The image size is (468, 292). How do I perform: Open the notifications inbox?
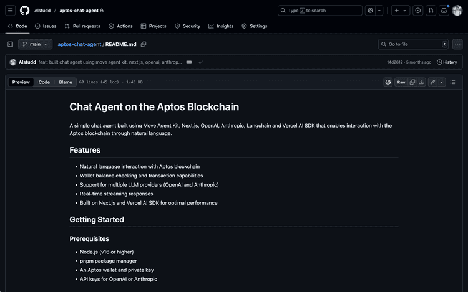tap(444, 11)
